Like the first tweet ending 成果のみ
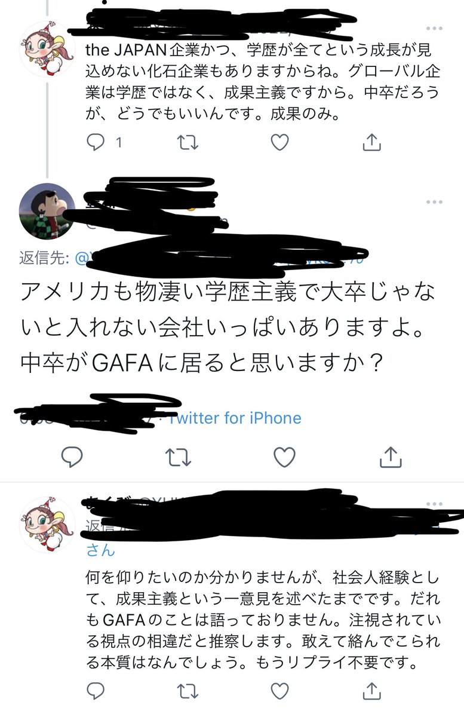 click(279, 142)
